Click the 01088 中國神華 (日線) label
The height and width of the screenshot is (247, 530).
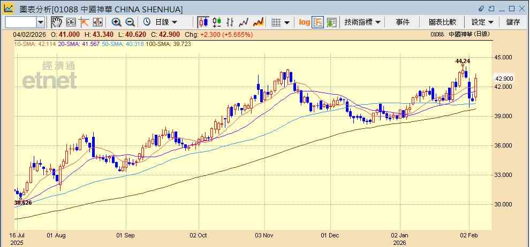coord(460,34)
